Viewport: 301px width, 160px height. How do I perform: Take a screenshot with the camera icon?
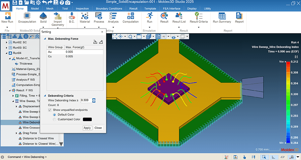[68, 2]
